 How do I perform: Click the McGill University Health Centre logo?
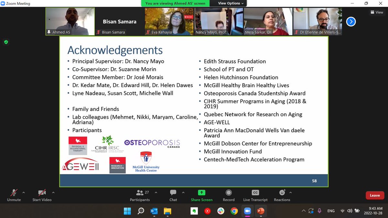click(x=146, y=162)
